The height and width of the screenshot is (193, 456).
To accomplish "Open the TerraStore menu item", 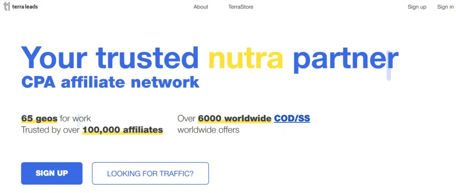I will pos(241,7).
